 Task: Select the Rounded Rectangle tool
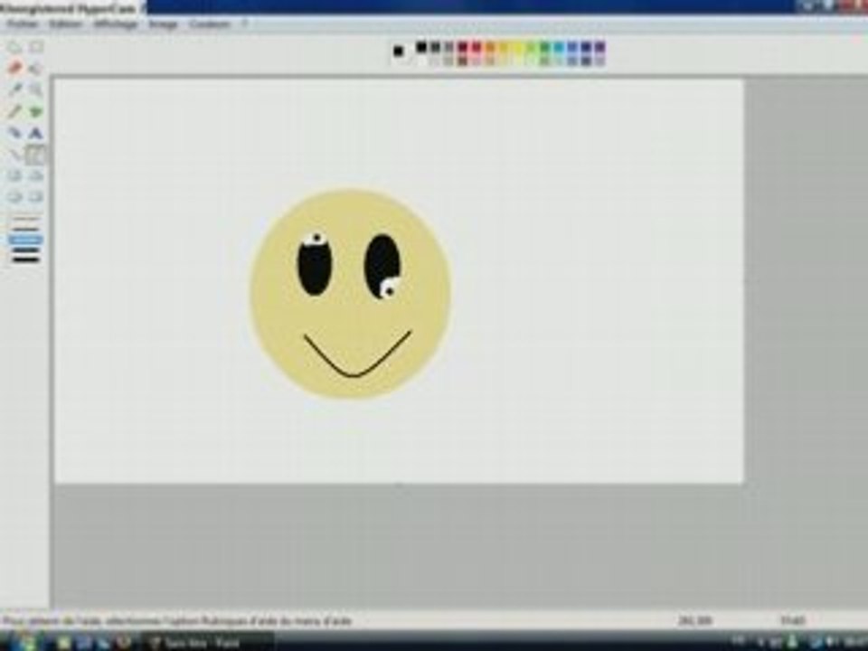[36, 197]
